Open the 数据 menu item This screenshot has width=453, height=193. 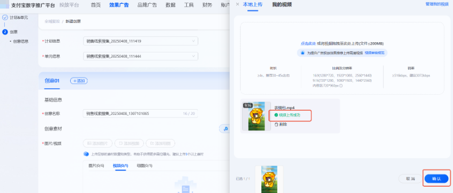pyautogui.click(x=170, y=5)
